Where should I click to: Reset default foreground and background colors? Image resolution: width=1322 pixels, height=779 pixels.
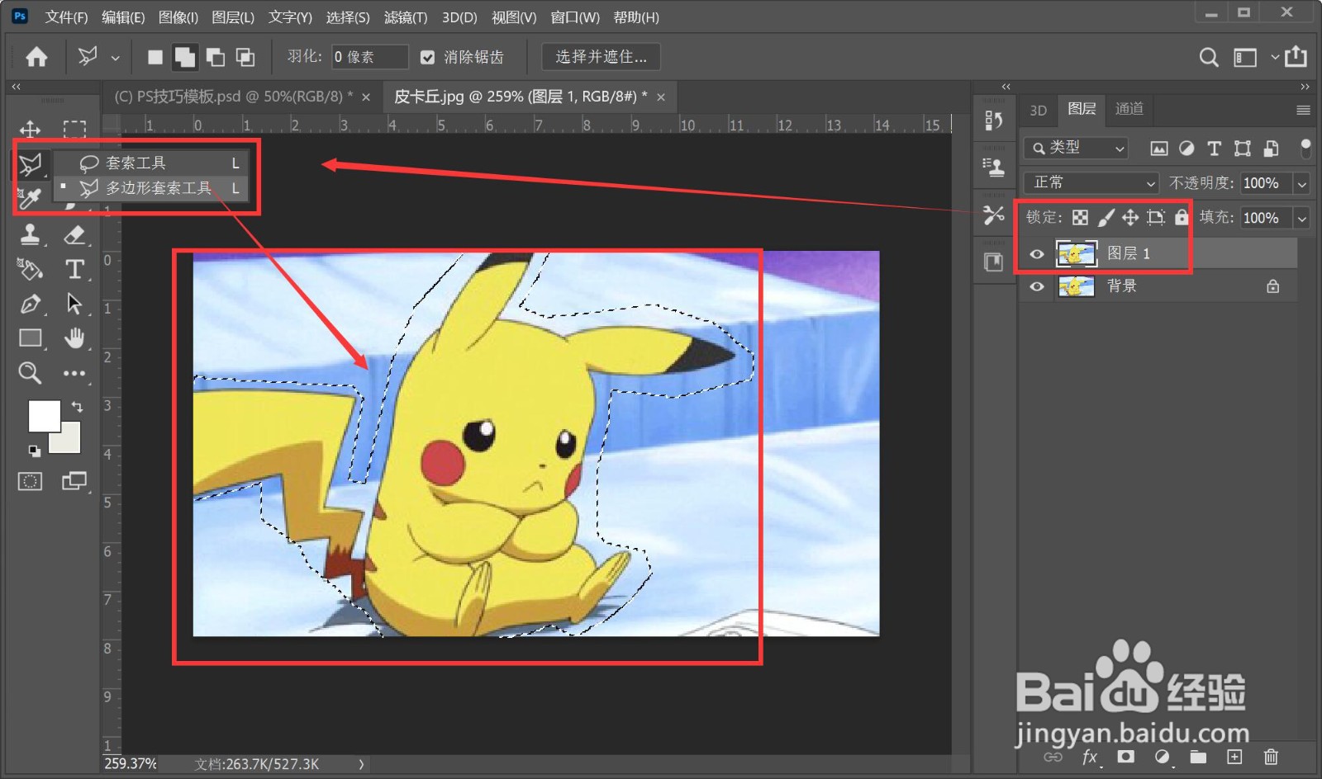click(x=34, y=451)
